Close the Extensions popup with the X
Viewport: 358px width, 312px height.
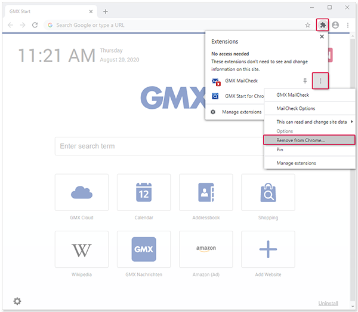click(x=322, y=36)
